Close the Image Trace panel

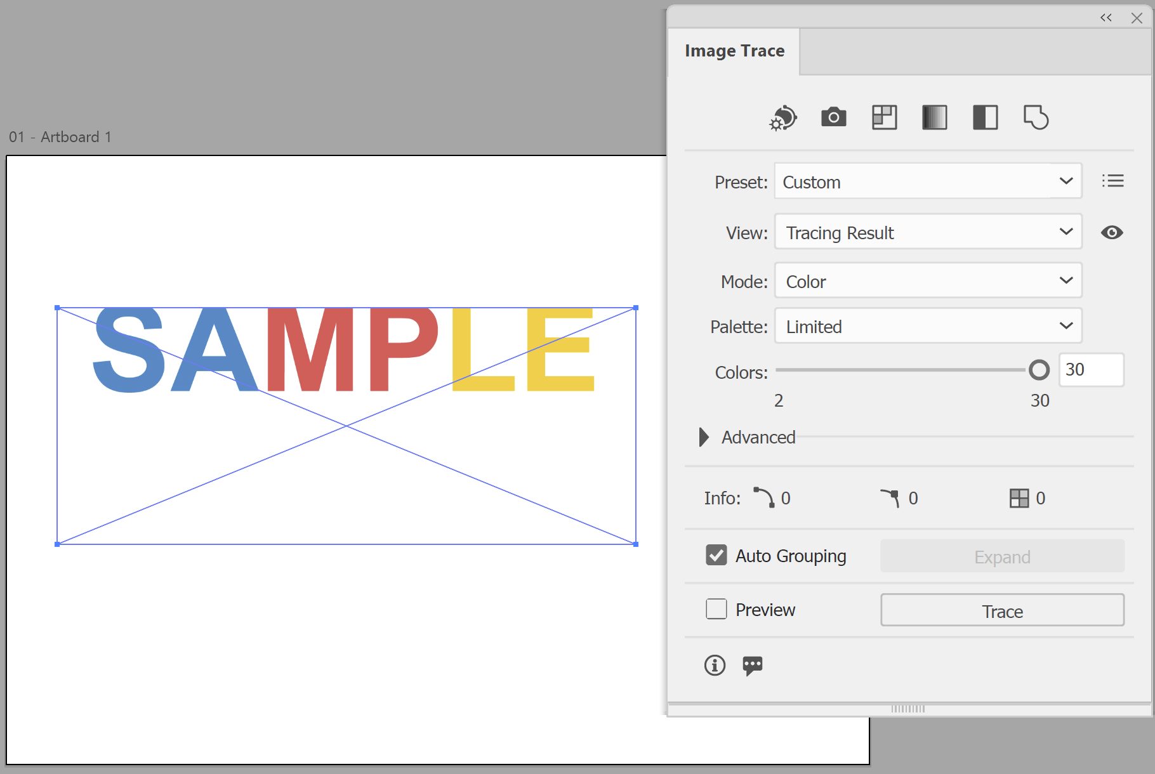[1137, 18]
